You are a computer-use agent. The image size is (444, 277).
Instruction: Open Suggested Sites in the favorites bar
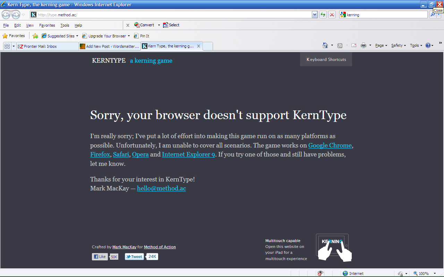tap(60, 36)
